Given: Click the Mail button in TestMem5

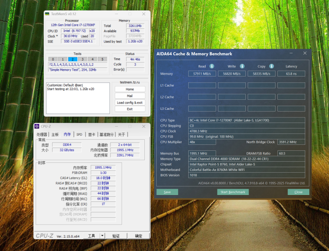Looking at the screenshot, I should point(130,96).
